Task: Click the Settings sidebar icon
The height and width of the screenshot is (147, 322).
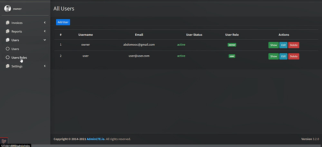Action: pos(8,66)
